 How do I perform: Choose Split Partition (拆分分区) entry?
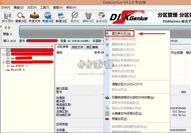coord(119,90)
